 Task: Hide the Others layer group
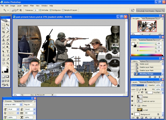pyautogui.click(x=132, y=105)
